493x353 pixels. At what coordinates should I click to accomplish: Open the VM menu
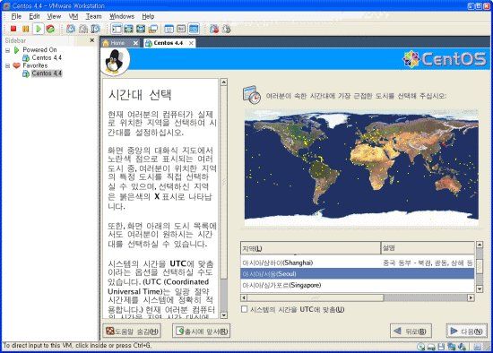[74, 16]
